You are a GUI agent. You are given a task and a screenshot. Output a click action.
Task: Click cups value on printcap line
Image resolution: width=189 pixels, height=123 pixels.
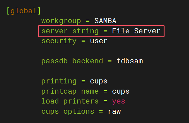pyautogui.click(x=121, y=92)
